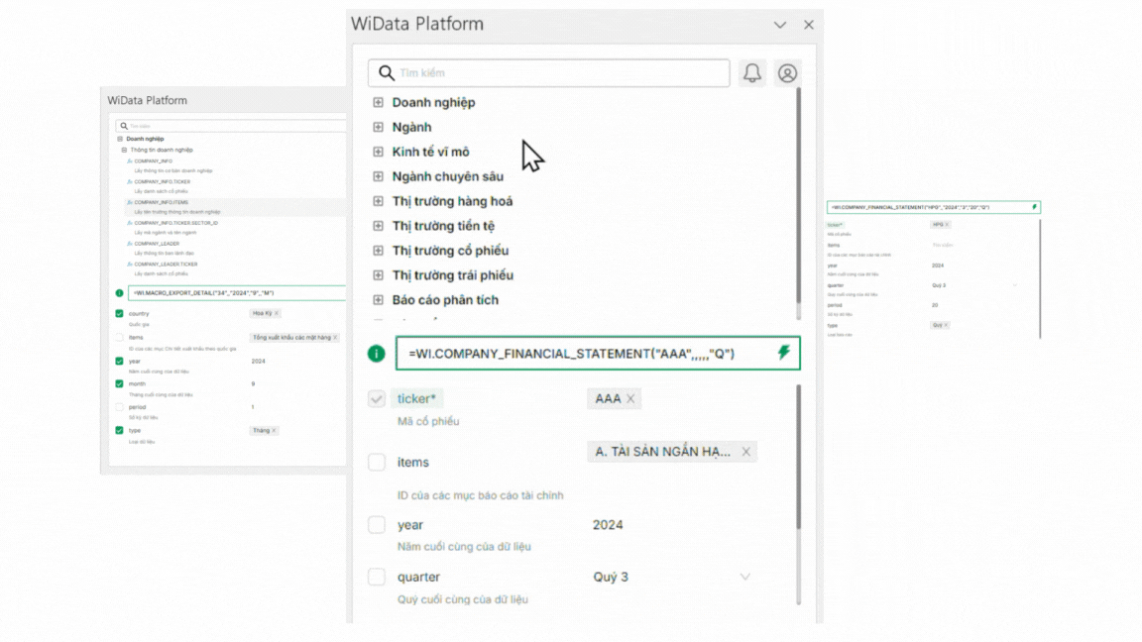Click month value 9 in left window
Screen dimensions: 1142x642
coord(254,383)
